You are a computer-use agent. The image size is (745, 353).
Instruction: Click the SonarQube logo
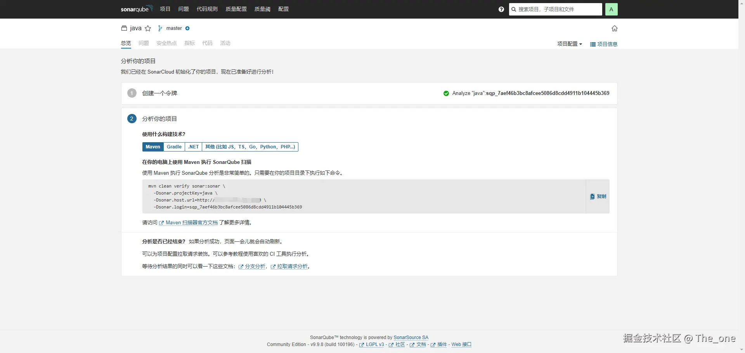137,9
